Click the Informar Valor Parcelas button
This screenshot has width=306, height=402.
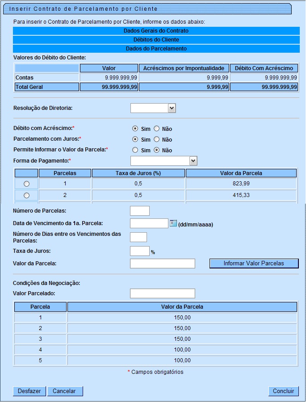click(254, 264)
